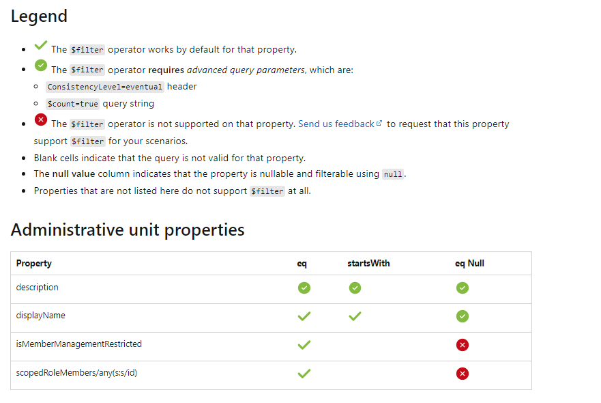Open the Send us feedback link
This screenshot has height=403, width=601.
point(336,124)
